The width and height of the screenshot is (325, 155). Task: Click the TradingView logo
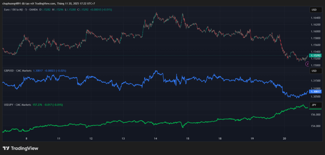click(x=20, y=148)
